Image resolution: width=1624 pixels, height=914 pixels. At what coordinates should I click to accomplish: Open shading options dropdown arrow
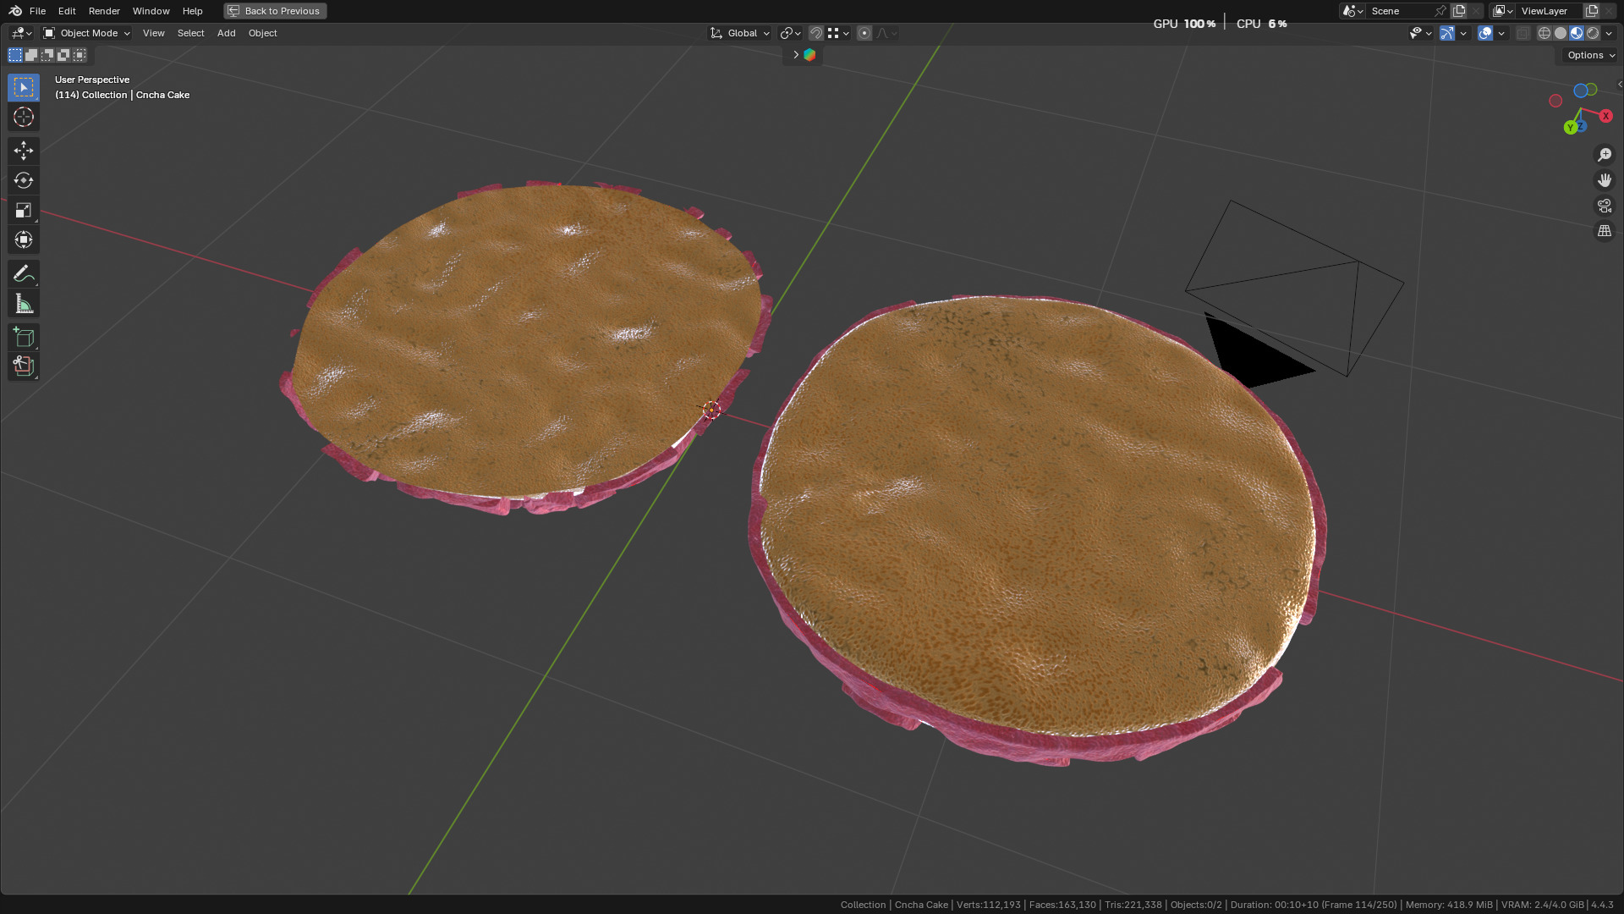coord(1609,33)
